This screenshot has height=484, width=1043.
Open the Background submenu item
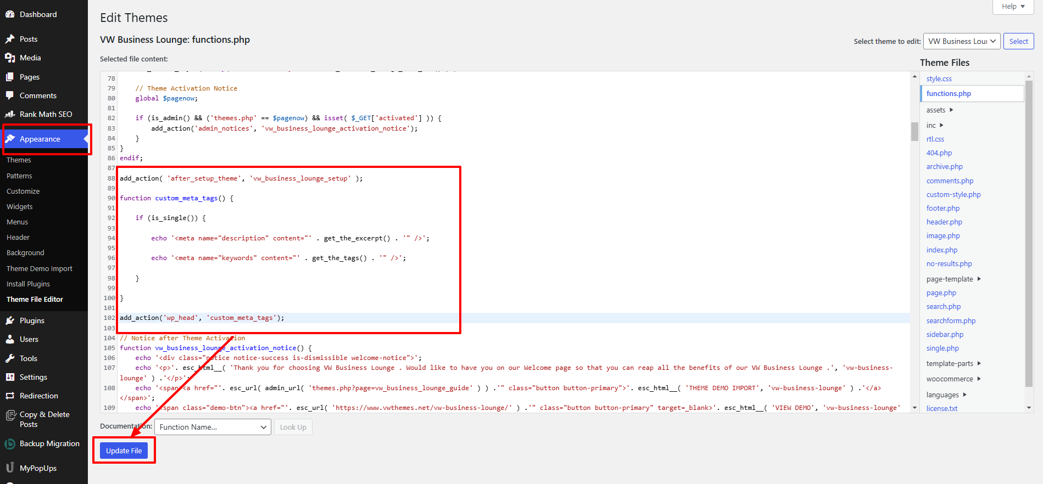tap(25, 252)
